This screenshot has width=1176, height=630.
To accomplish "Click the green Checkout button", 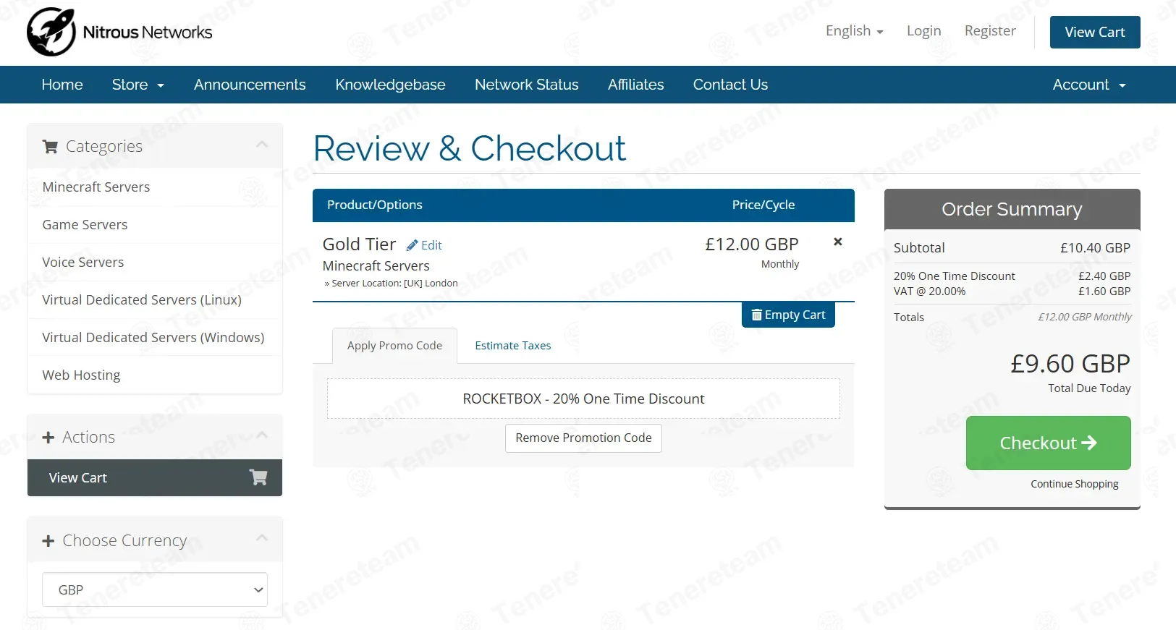I will coord(1048,443).
